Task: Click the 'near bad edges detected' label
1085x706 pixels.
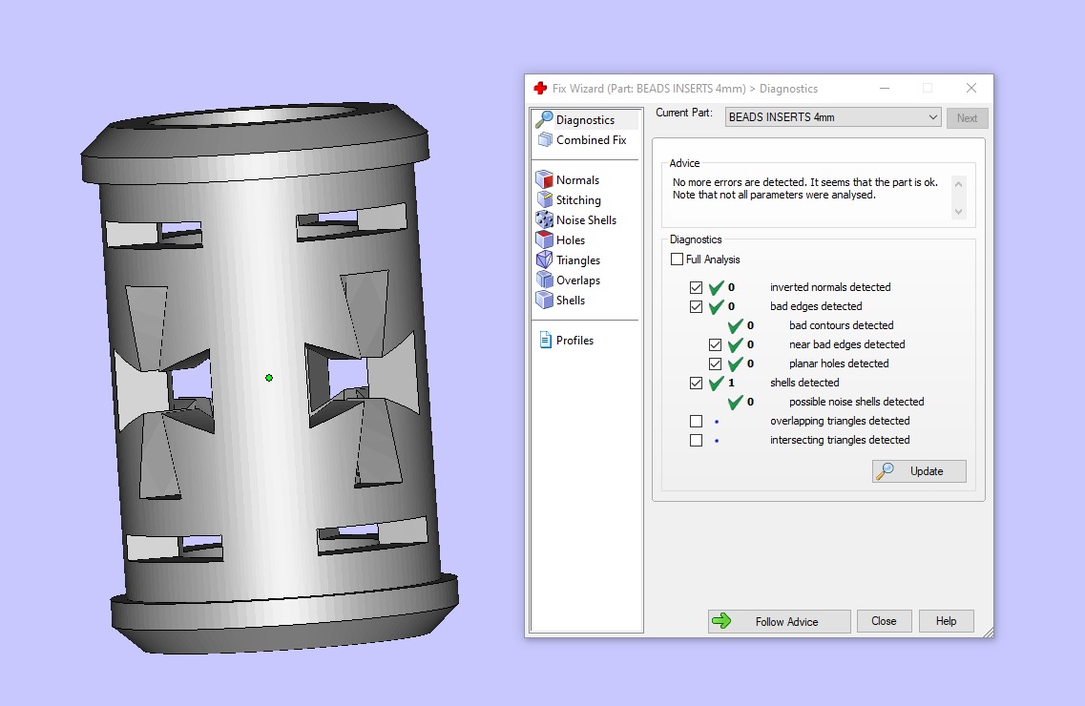Action: tap(847, 344)
